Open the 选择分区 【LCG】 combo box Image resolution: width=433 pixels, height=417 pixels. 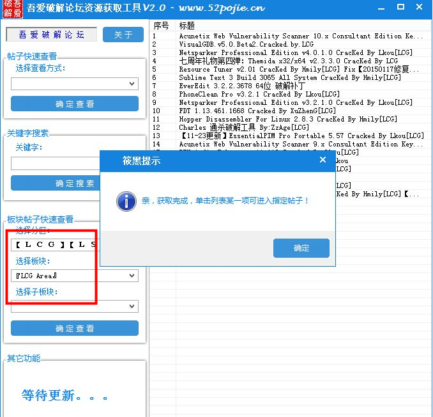[x=55, y=245]
